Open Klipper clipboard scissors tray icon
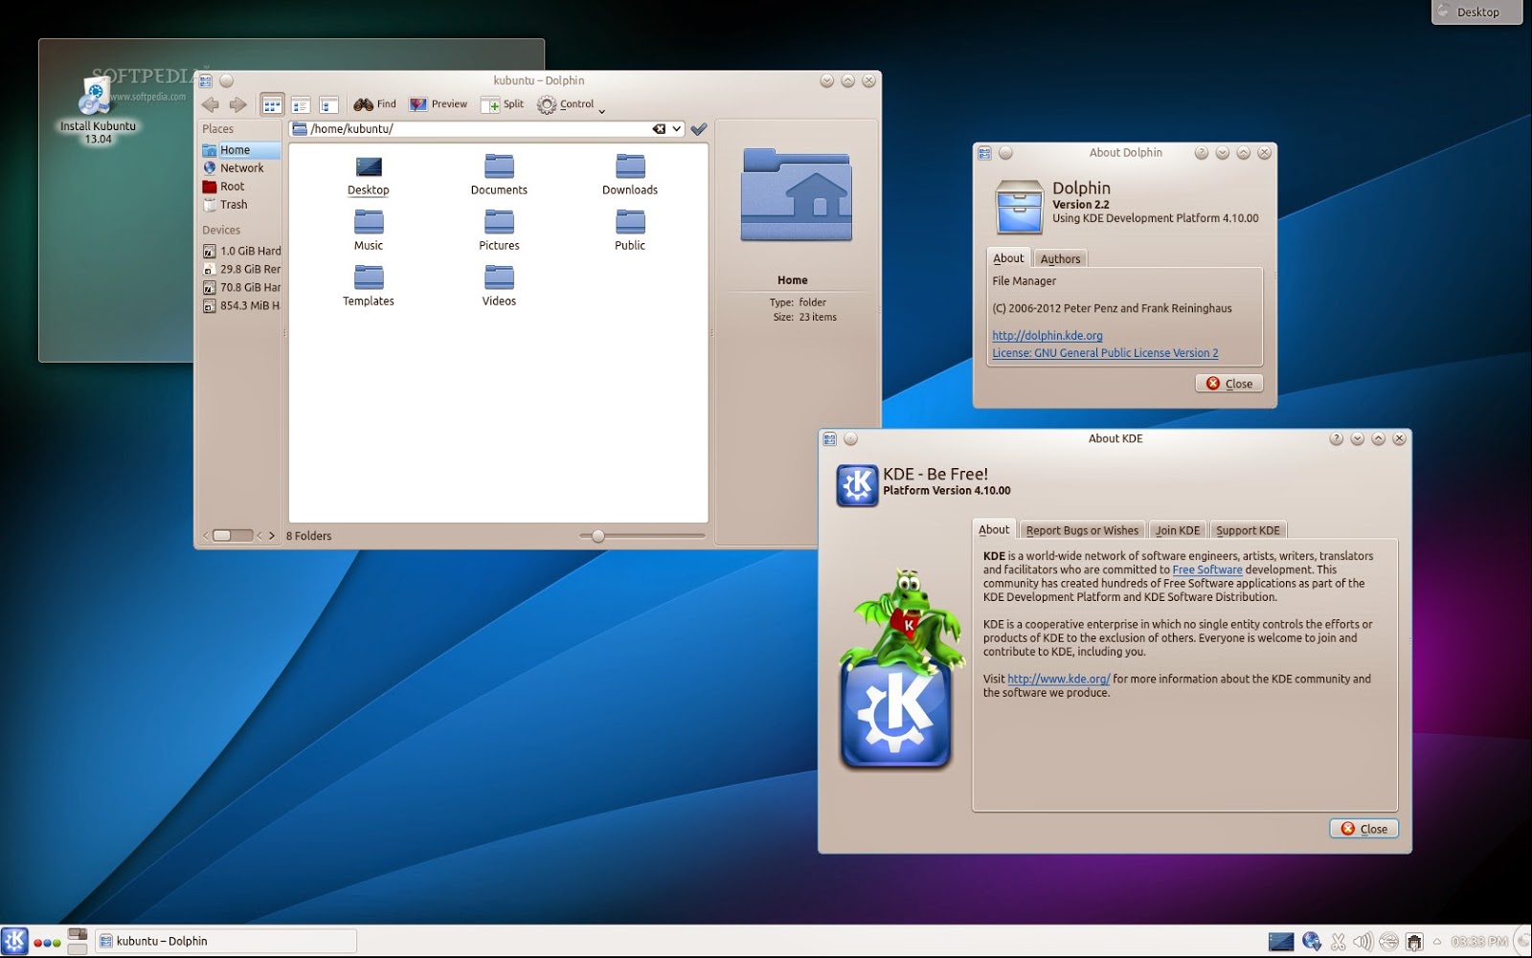1532x958 pixels. coord(1339,942)
